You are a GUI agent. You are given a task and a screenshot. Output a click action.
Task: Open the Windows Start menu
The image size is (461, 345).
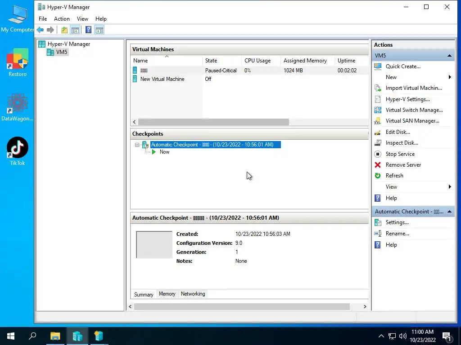11,336
